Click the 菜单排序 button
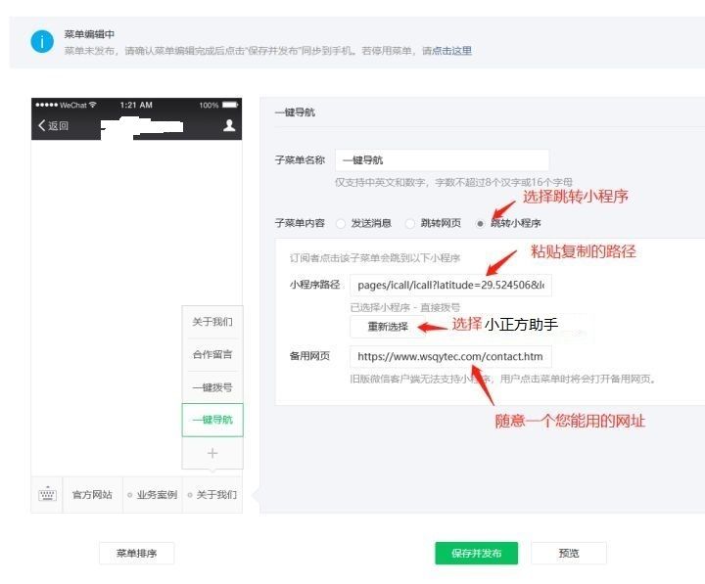 (136, 553)
